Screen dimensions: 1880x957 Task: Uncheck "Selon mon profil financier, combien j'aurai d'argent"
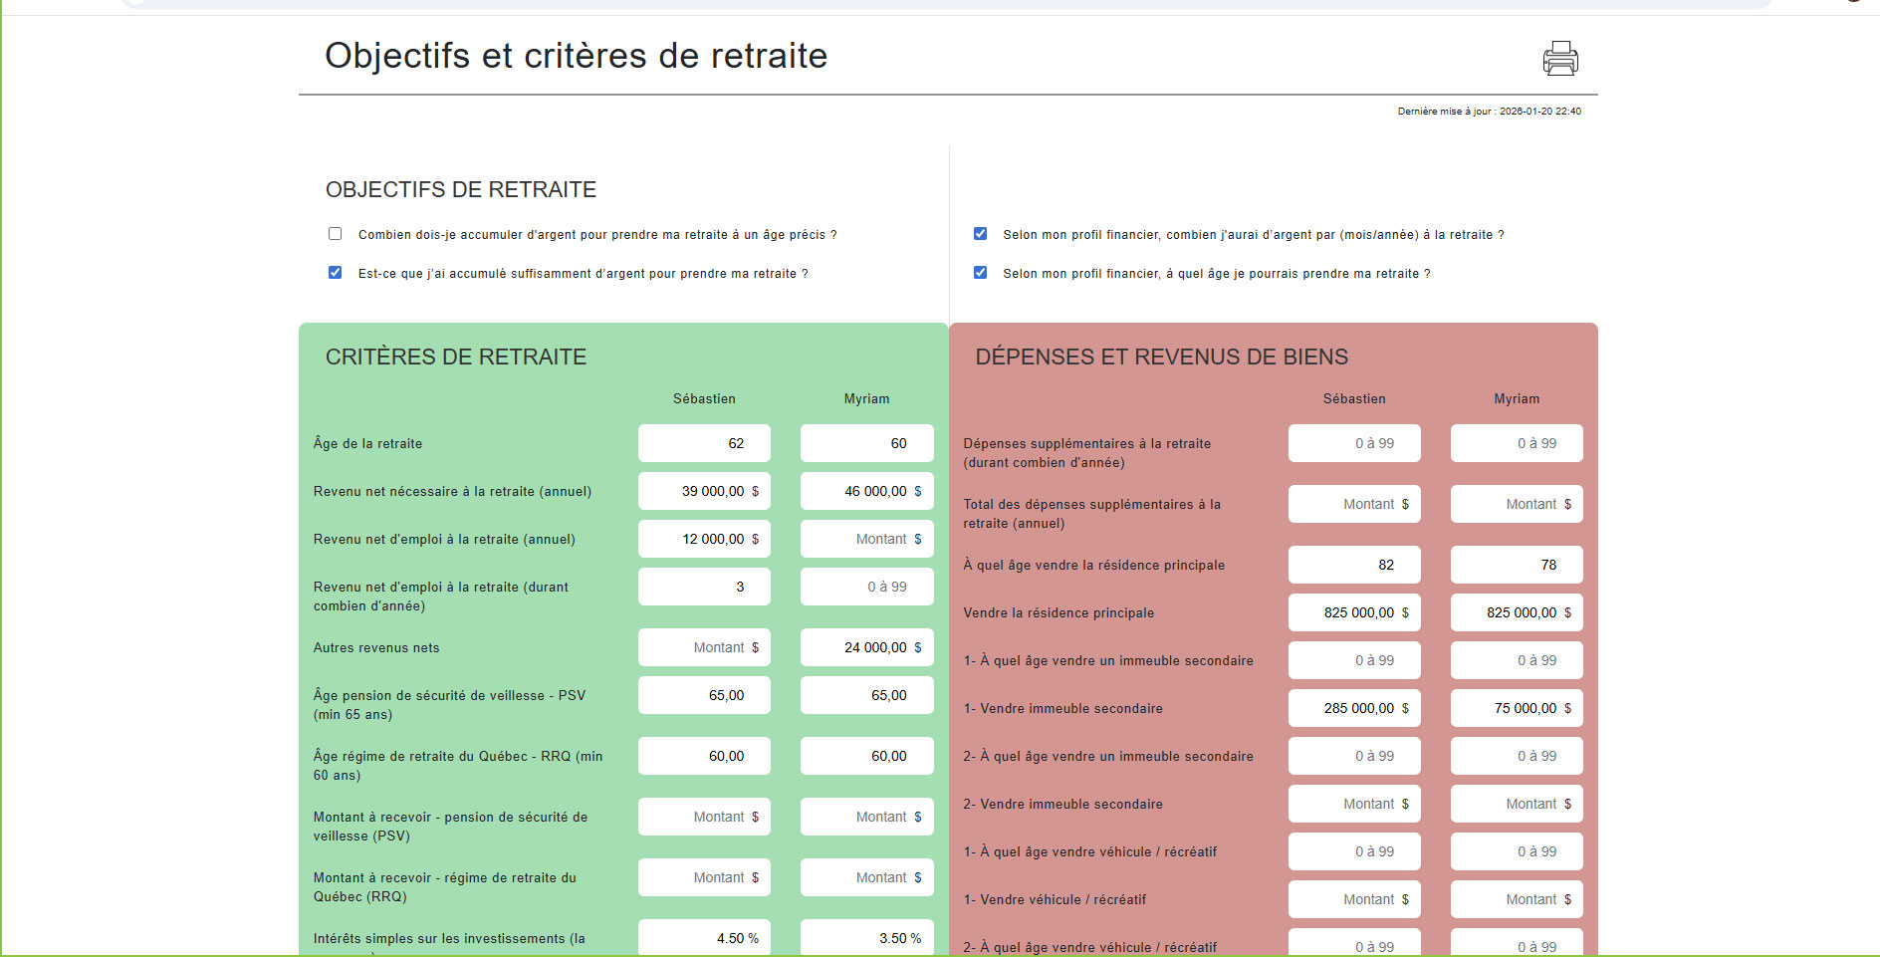(980, 233)
